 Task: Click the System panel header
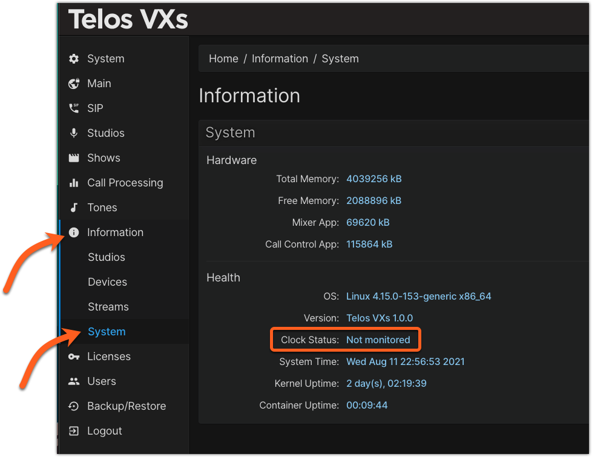tap(394, 133)
